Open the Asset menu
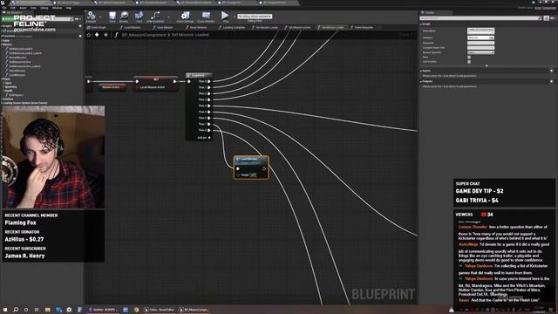 (x=23, y=8)
